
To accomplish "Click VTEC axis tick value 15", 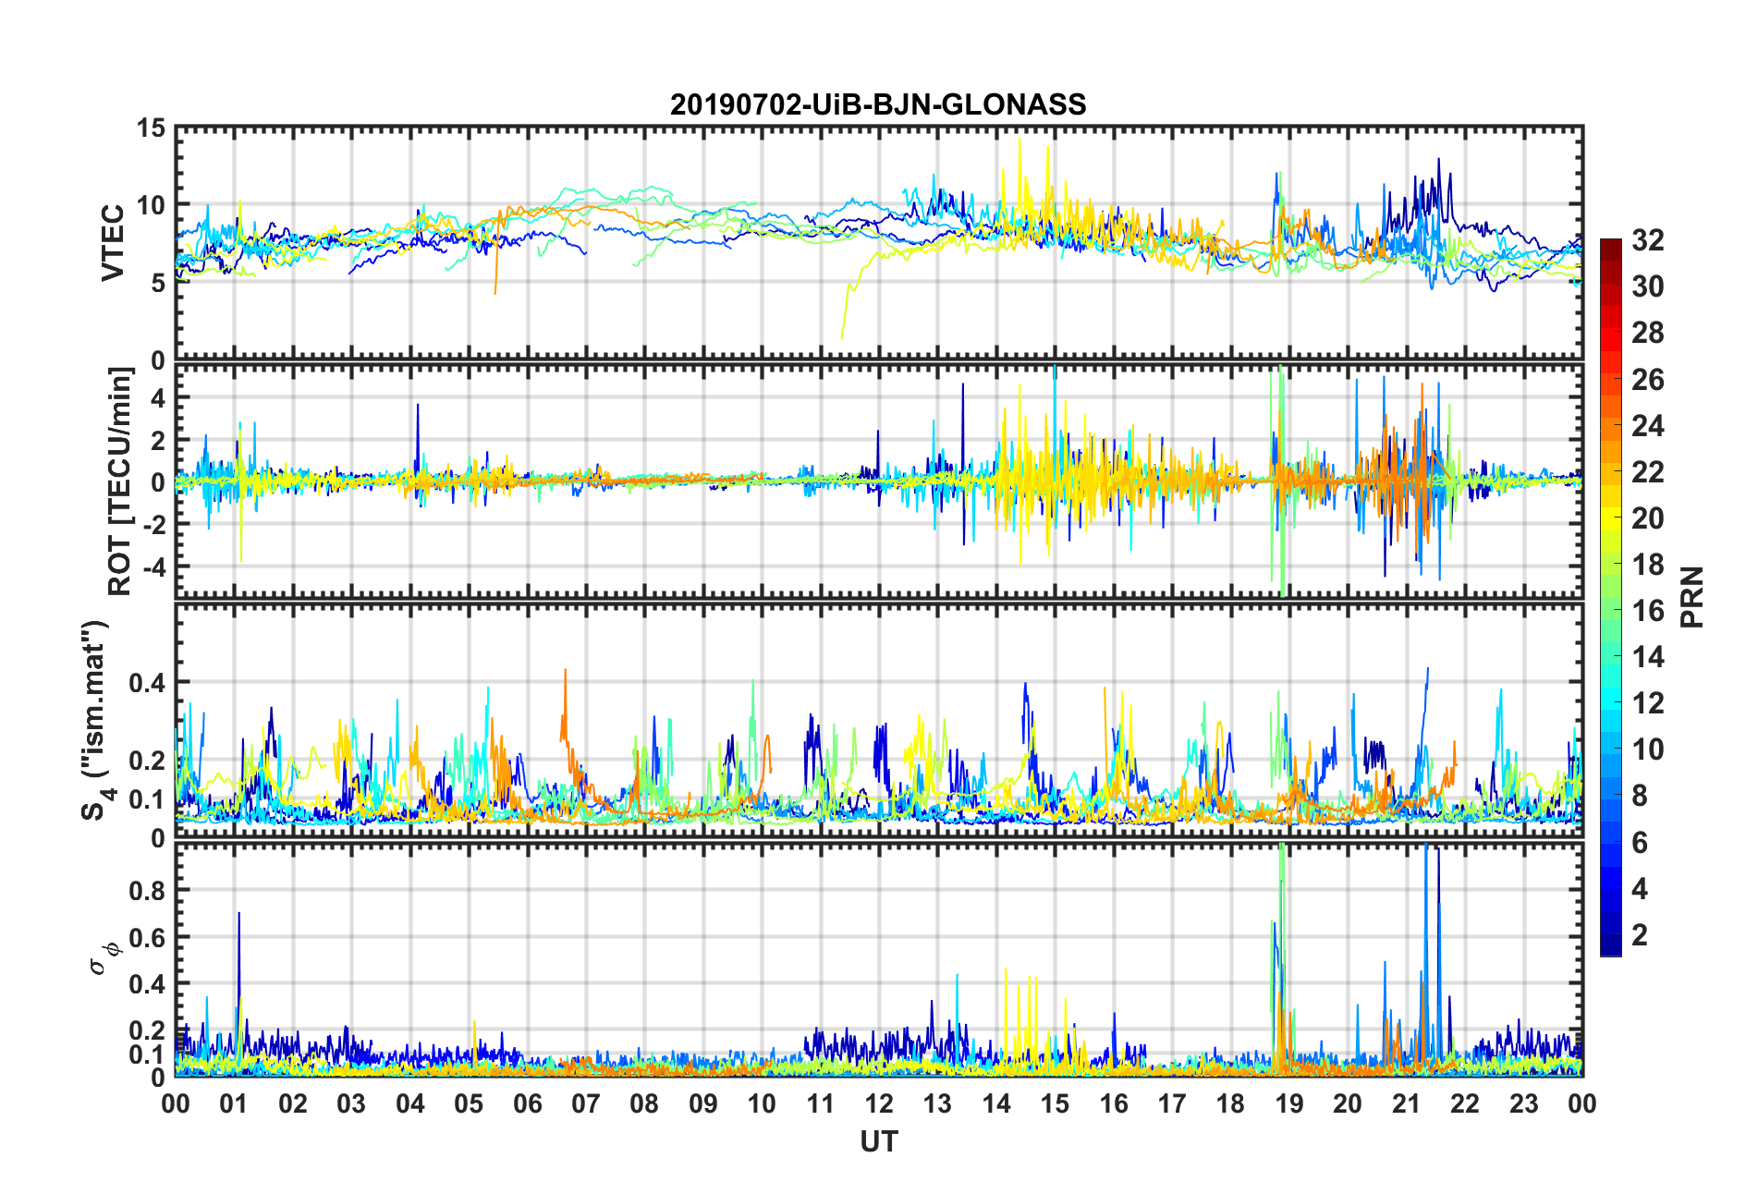I will click(151, 128).
